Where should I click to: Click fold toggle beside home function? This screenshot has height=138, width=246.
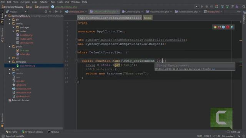[x=76, y=61]
